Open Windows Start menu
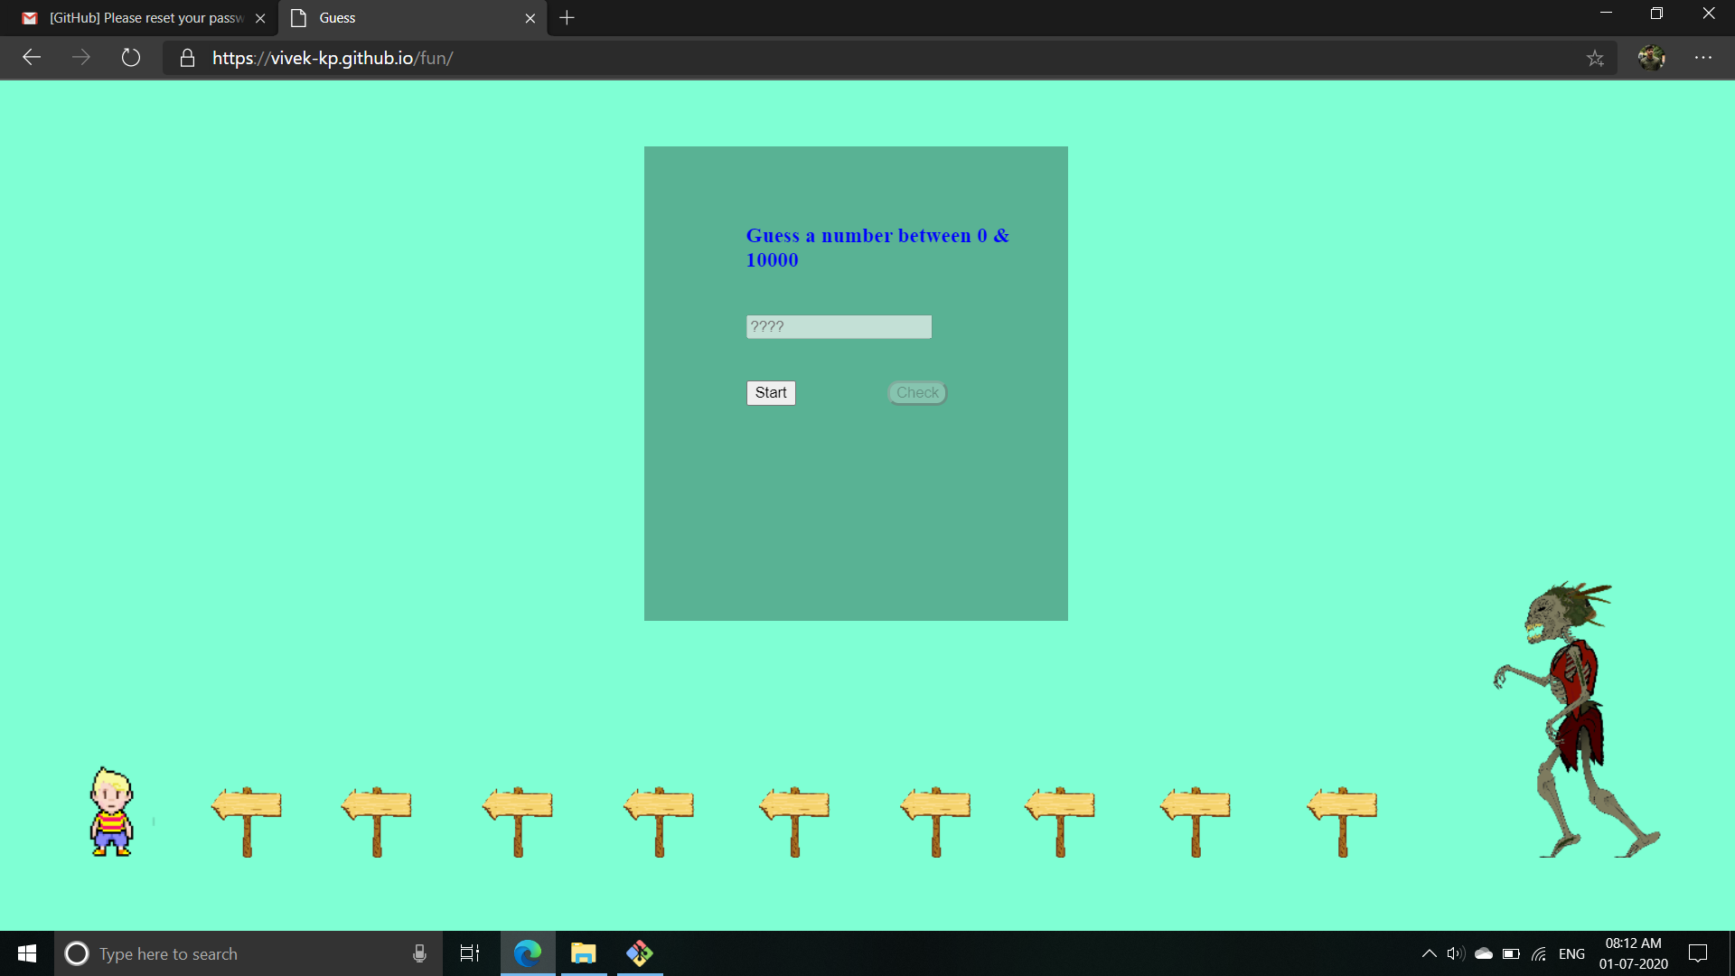Viewport: 1735px width, 976px height. [x=27, y=953]
